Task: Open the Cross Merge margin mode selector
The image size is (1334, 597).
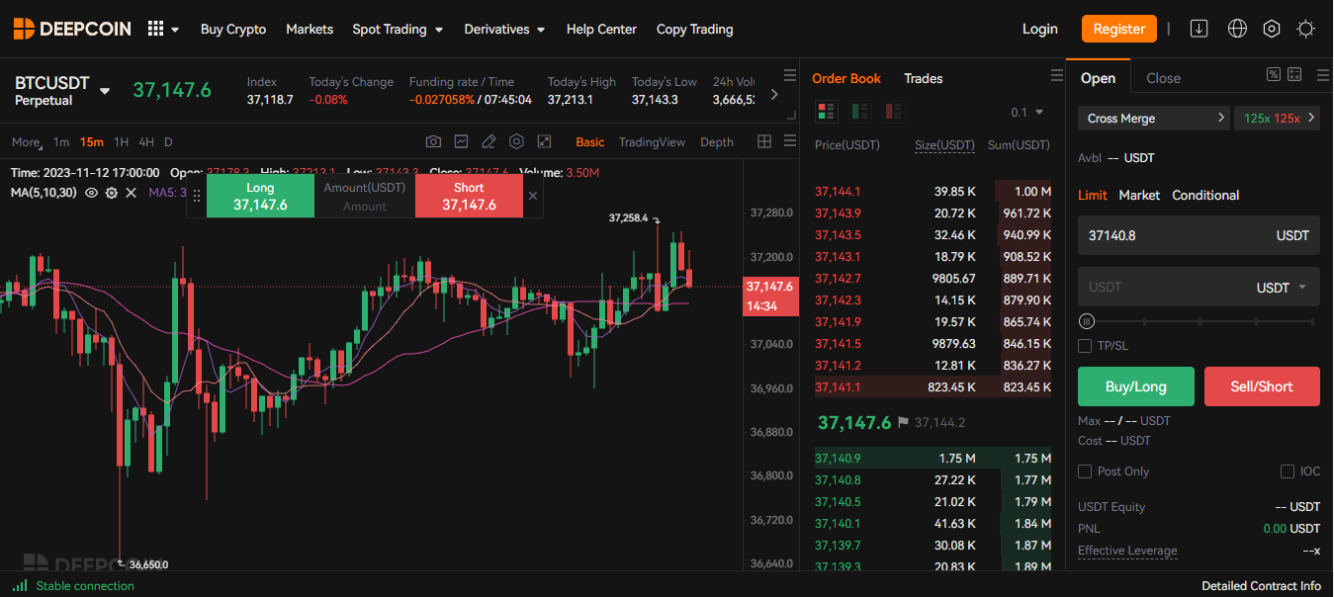Action: coord(1153,118)
